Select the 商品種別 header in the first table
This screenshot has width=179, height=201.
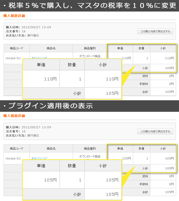[90, 48]
